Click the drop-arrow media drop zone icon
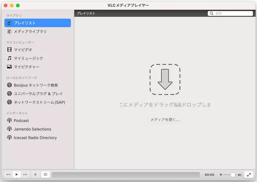 [x=165, y=79]
